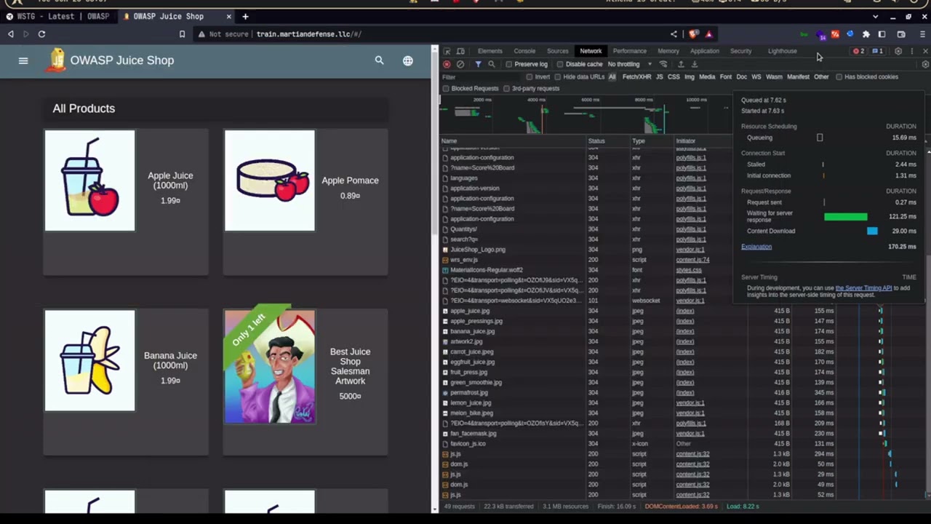Image resolution: width=931 pixels, height=524 pixels.
Task: Check the Has blocked cookies checkbox
Action: pos(839,76)
